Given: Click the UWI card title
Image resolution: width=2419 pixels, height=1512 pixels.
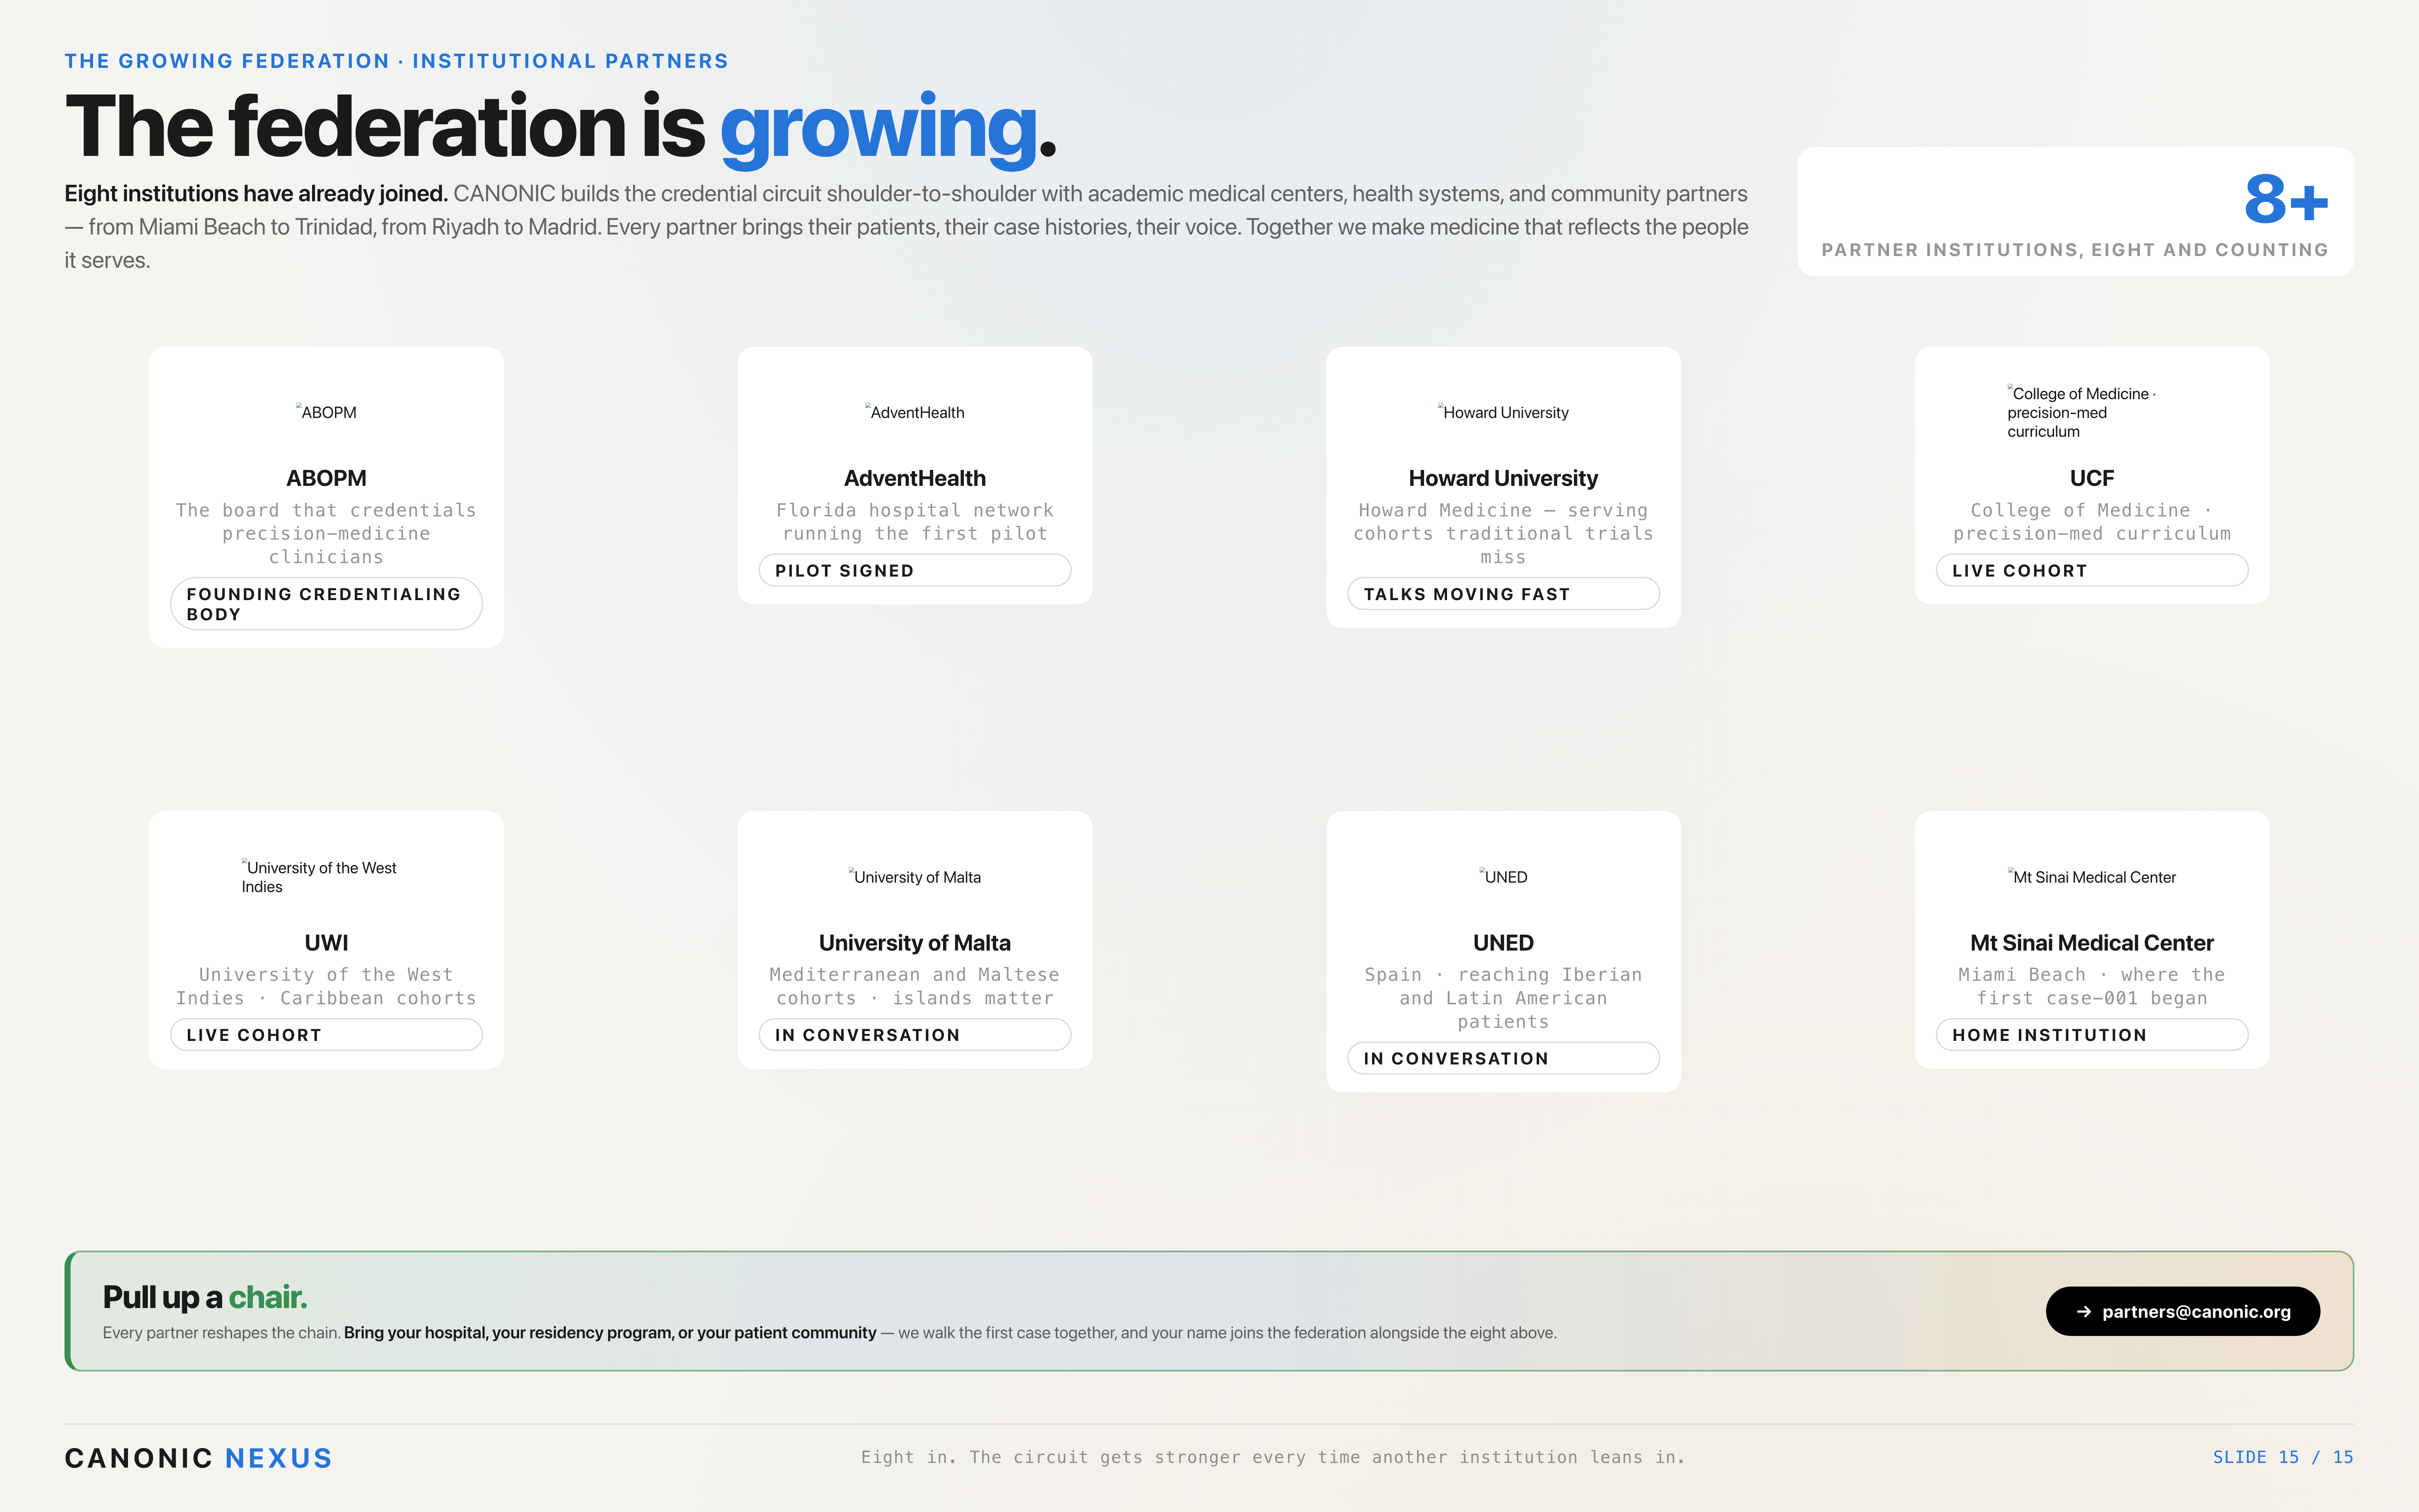Looking at the screenshot, I should coord(326,943).
